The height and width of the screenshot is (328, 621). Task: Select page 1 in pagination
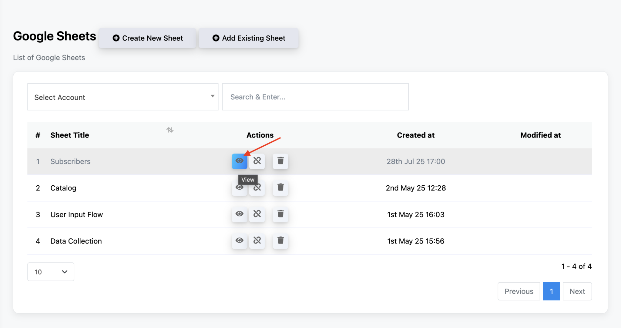[x=551, y=291]
